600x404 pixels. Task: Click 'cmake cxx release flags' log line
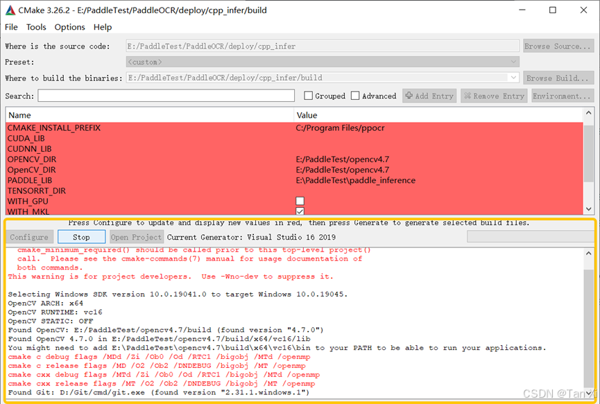click(161, 383)
